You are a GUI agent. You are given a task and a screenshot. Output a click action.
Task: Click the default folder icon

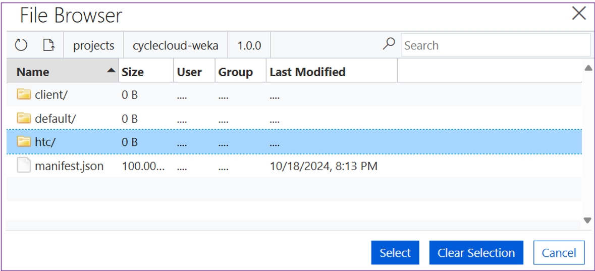point(24,118)
